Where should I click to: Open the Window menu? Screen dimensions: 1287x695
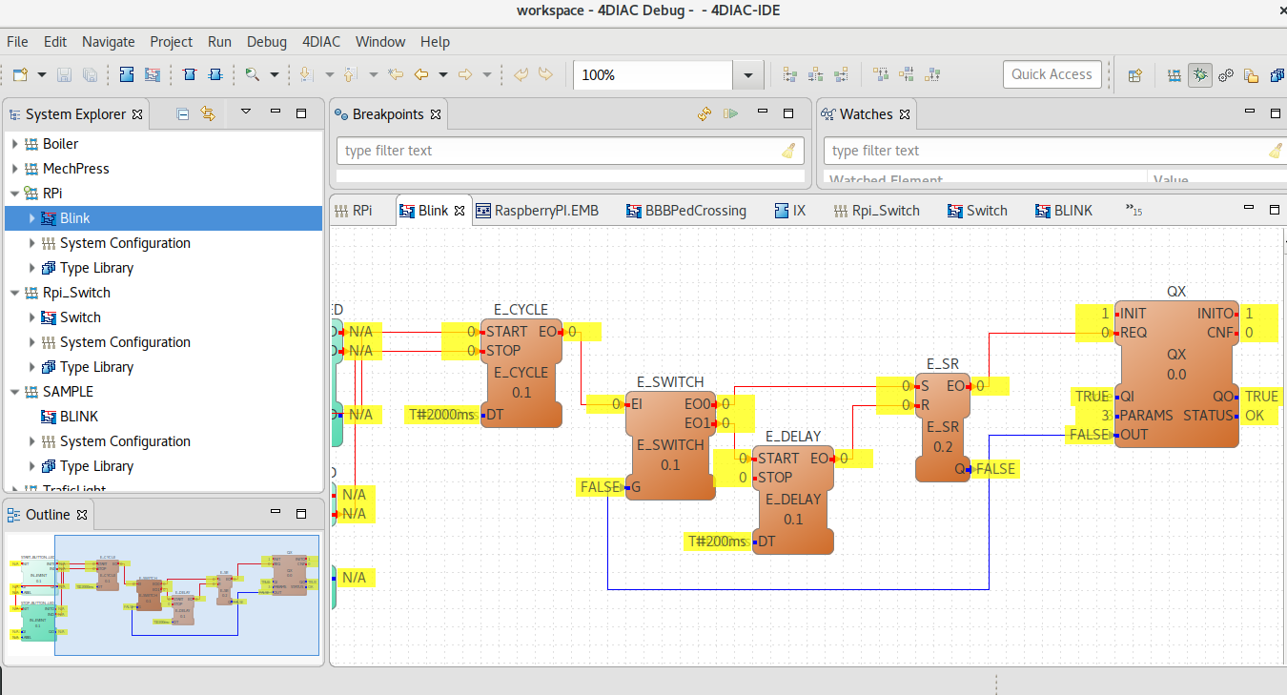[x=379, y=42]
